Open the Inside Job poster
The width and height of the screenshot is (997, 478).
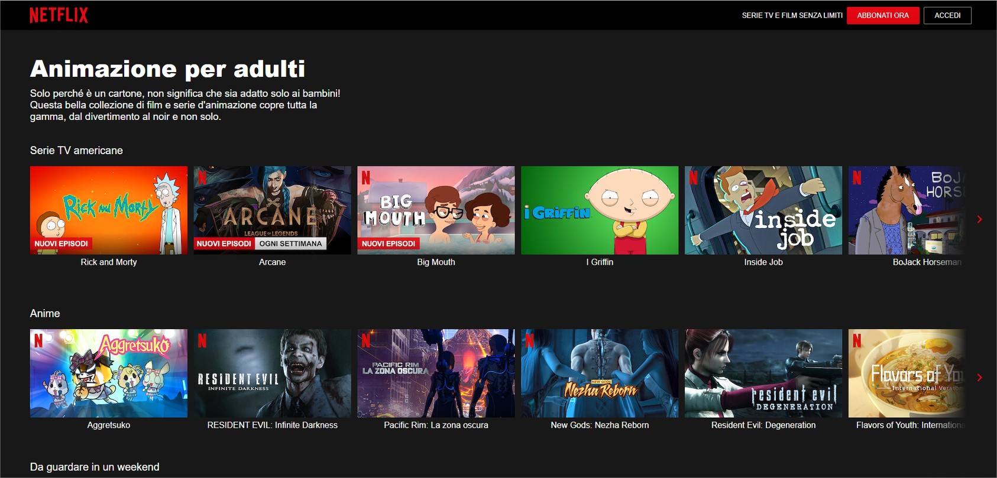pos(763,210)
